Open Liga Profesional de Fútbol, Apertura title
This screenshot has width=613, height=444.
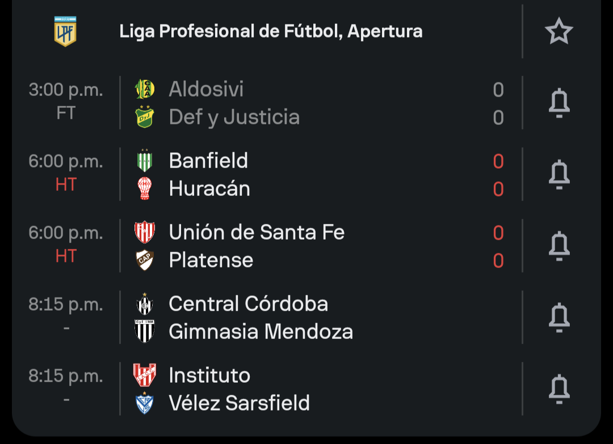coord(271,31)
